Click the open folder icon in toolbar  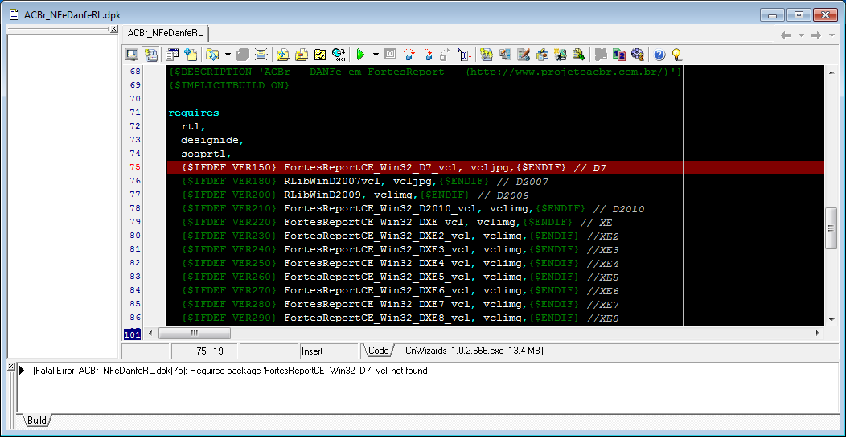pos(212,55)
